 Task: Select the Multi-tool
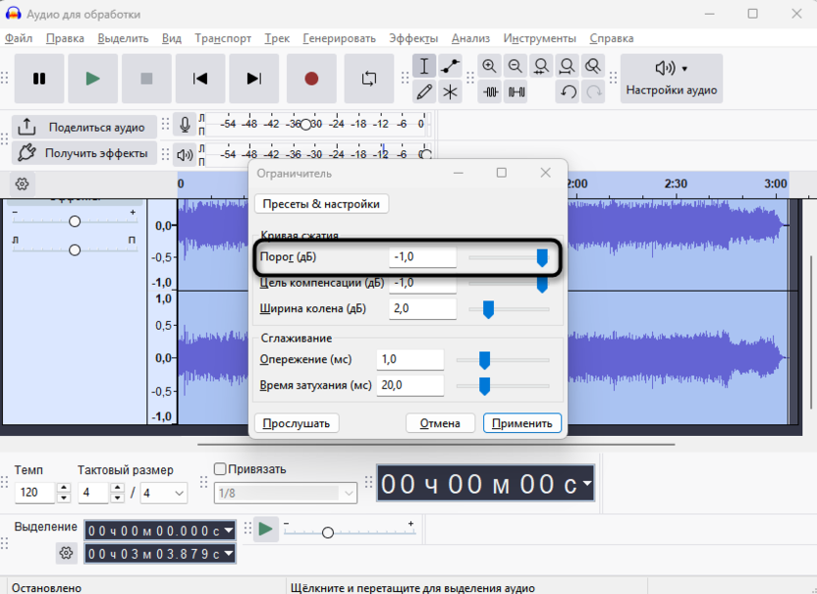pos(452,91)
